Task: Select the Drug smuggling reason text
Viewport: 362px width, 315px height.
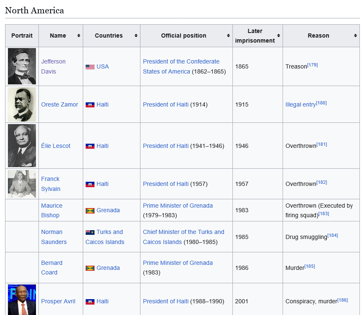Action: (x=306, y=237)
